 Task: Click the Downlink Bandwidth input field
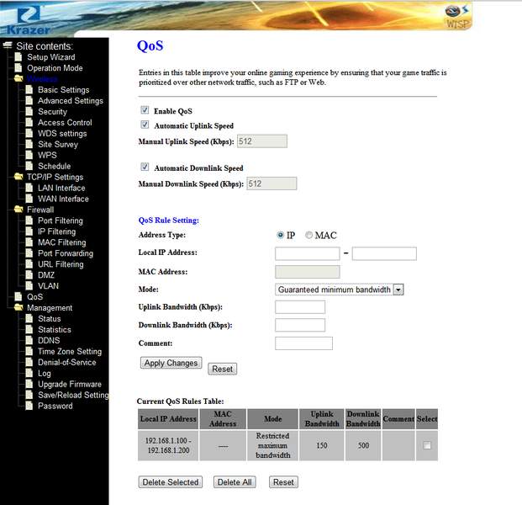pyautogui.click(x=300, y=325)
